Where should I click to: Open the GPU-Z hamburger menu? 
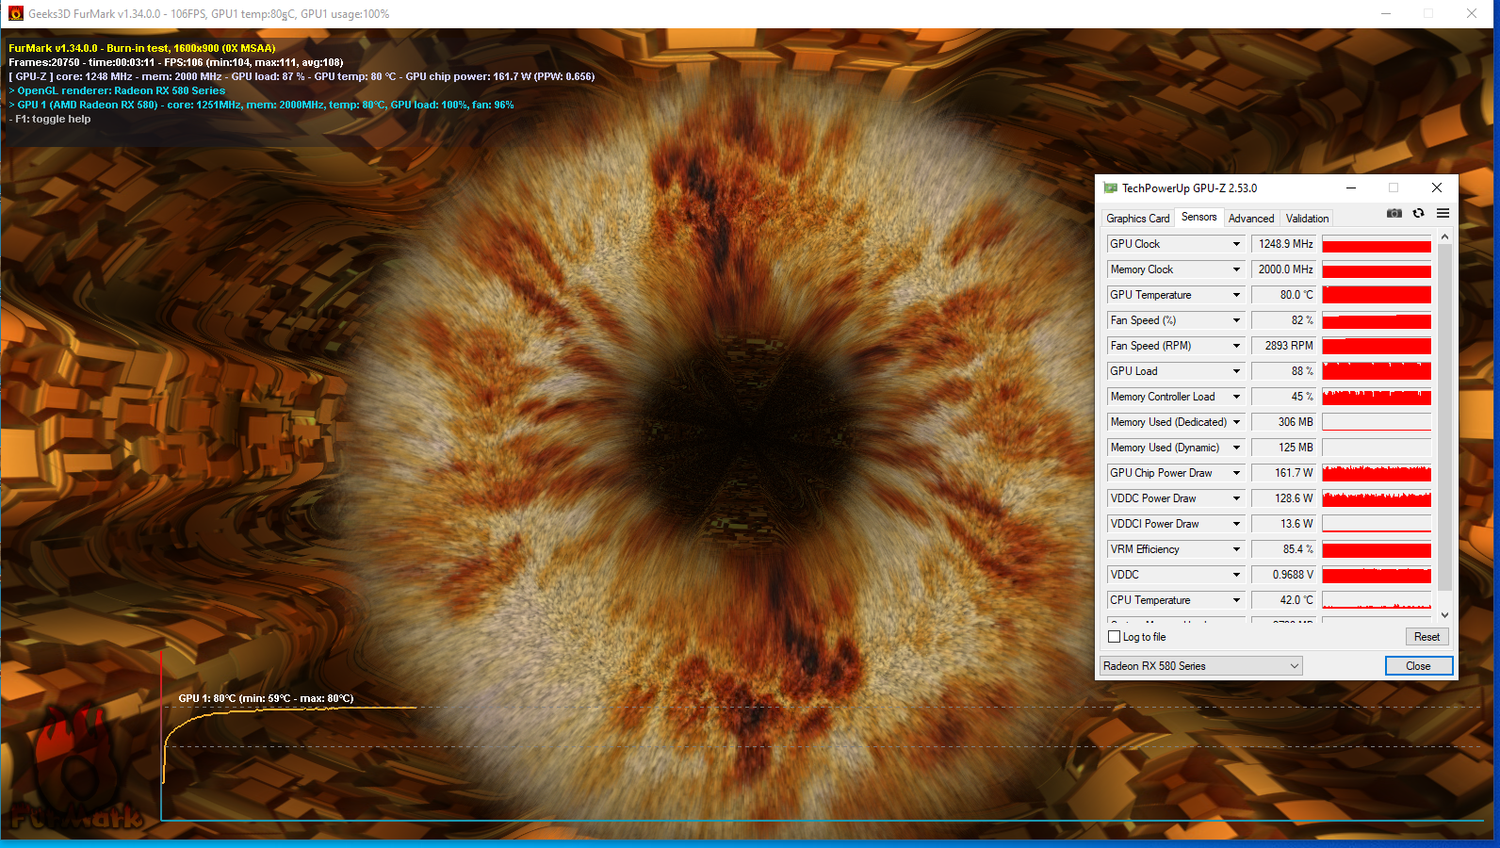[1443, 214]
